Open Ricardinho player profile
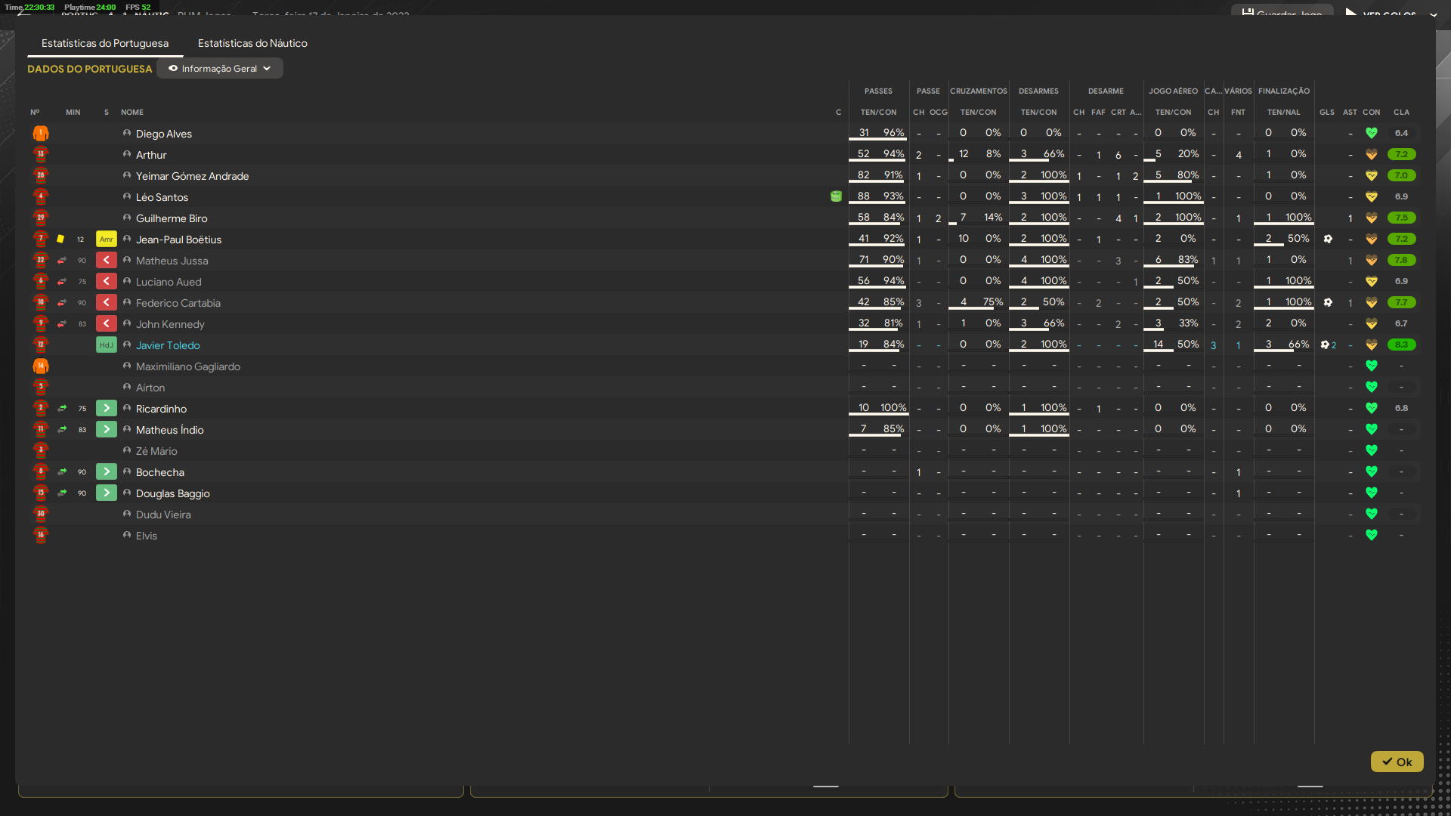 click(x=161, y=409)
